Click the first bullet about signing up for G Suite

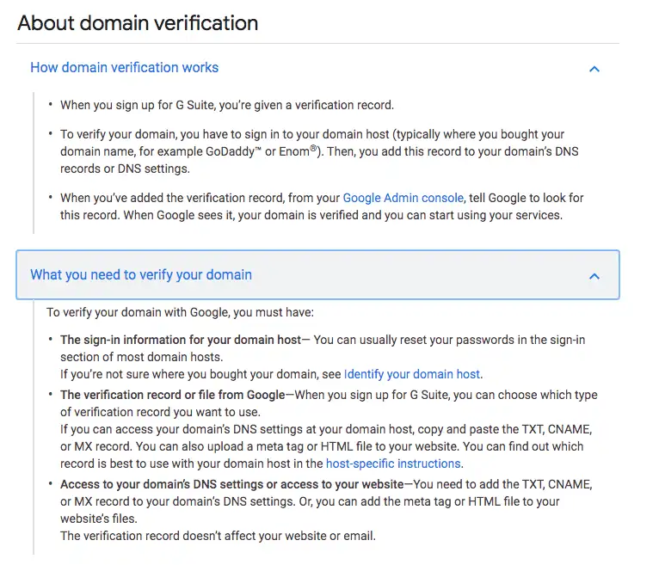coord(226,105)
